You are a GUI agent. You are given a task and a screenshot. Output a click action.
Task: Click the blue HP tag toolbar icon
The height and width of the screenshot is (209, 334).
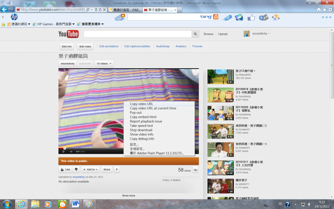click(227, 18)
